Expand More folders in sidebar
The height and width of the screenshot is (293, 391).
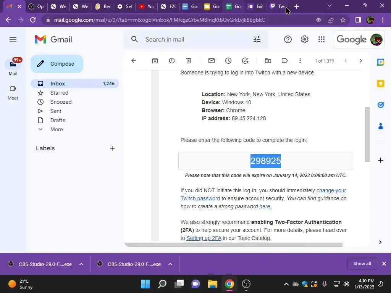pos(57,129)
